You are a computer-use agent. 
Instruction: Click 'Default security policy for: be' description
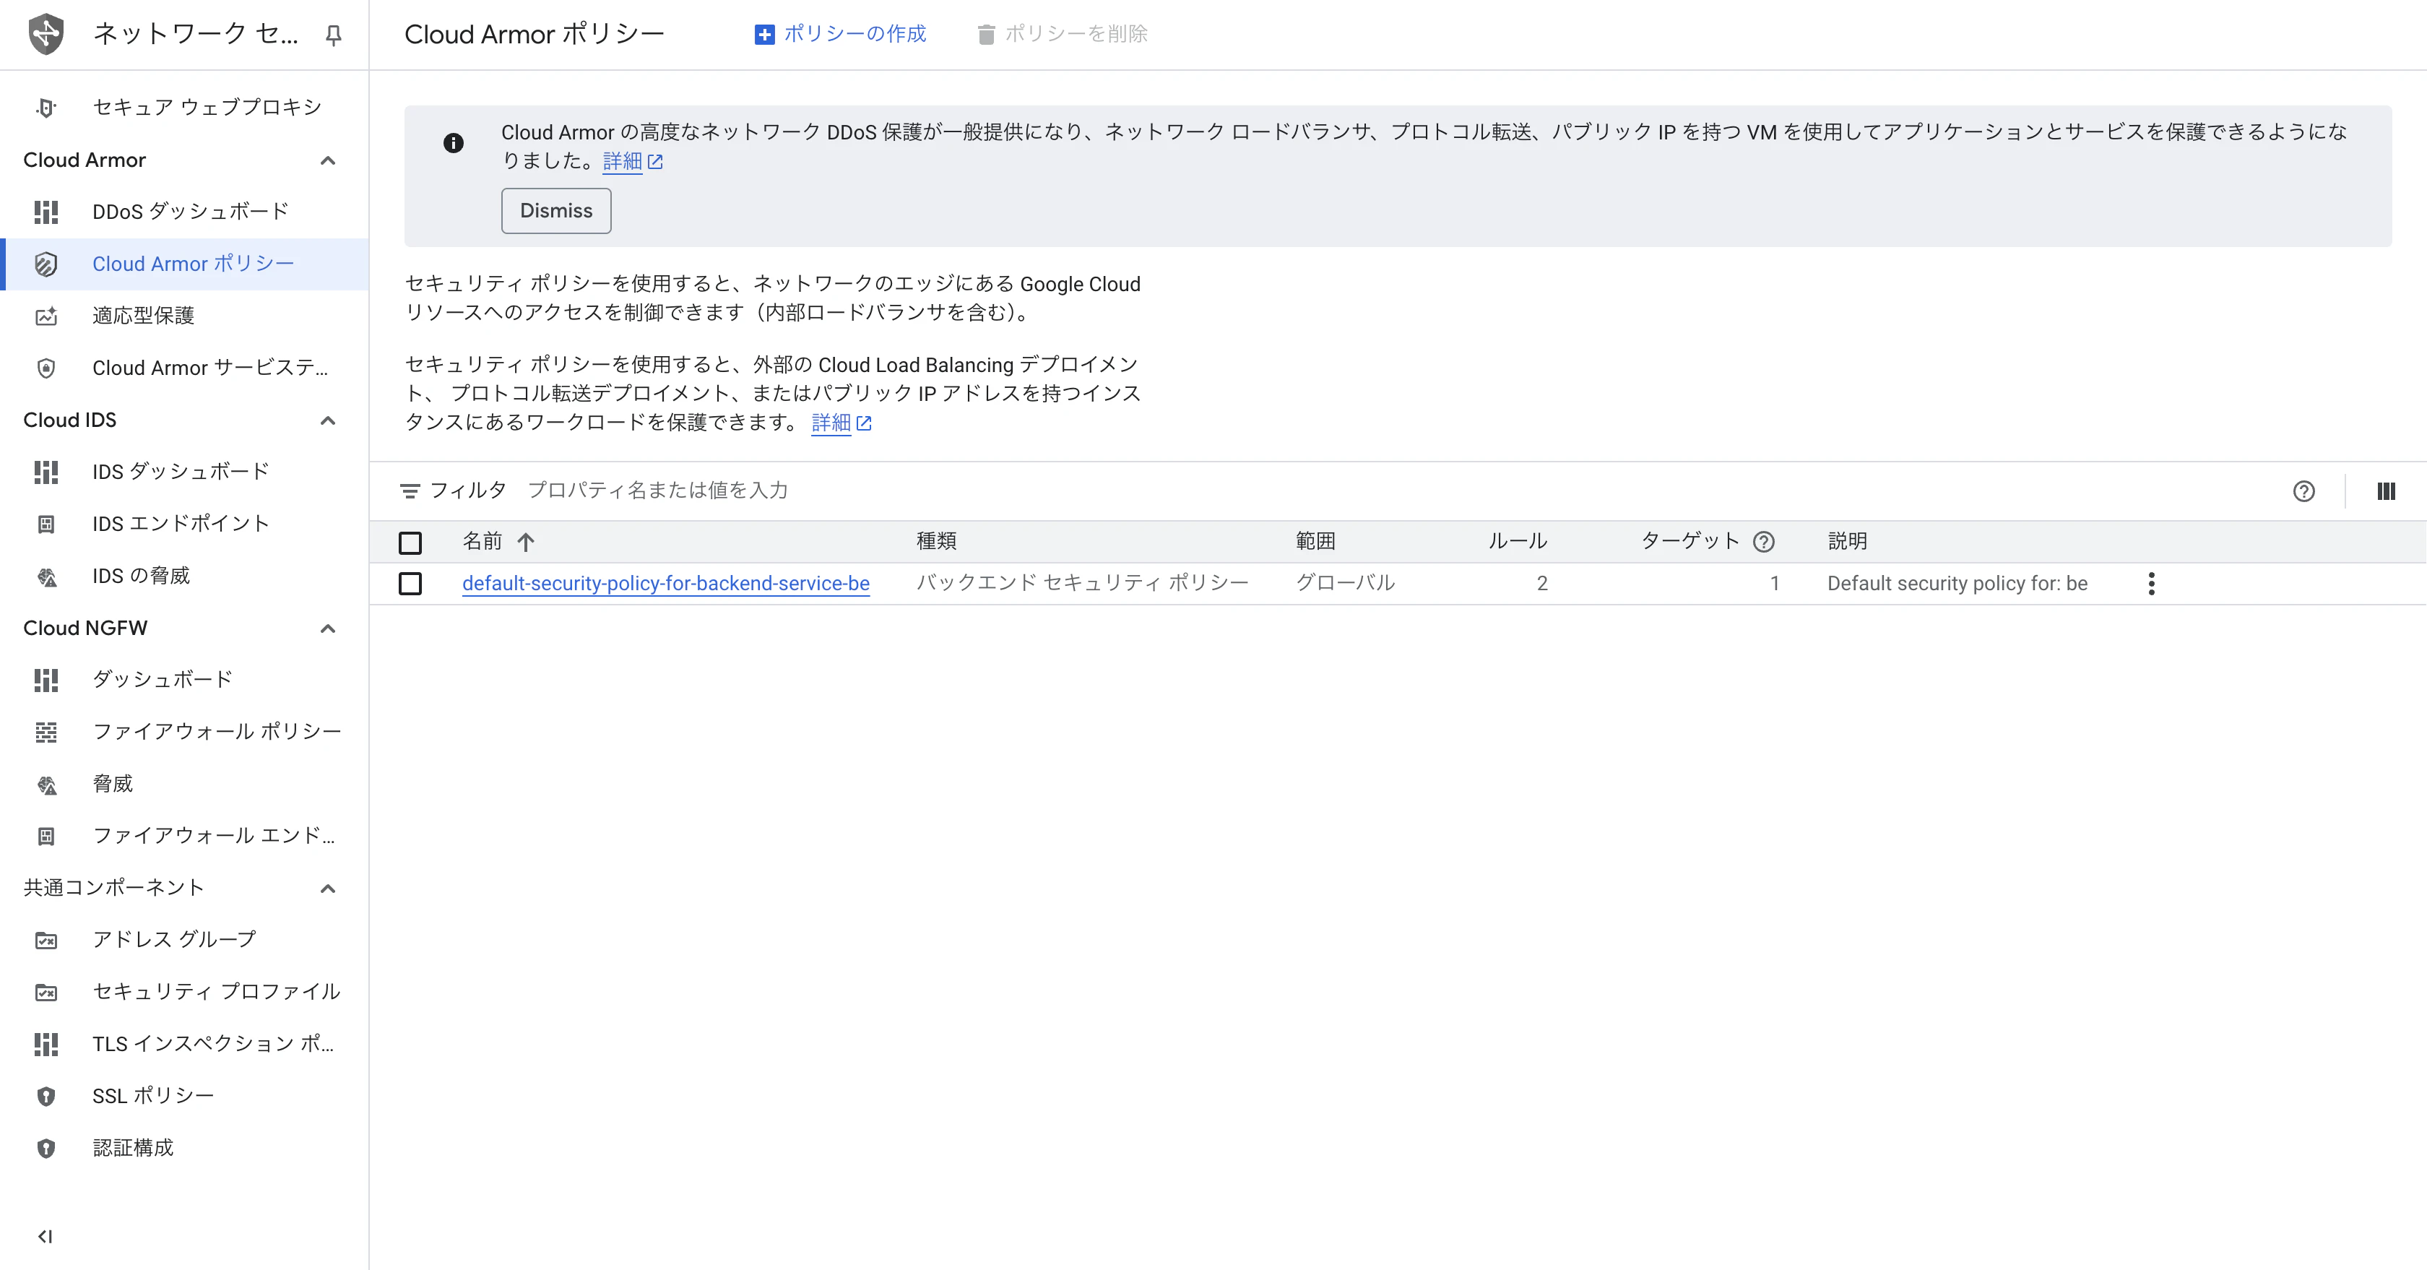pyautogui.click(x=1957, y=583)
